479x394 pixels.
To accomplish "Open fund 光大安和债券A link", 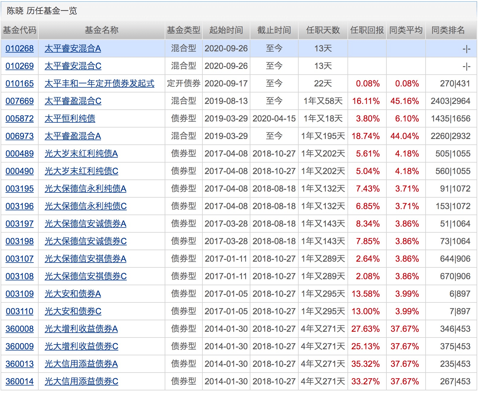I will tap(73, 294).
